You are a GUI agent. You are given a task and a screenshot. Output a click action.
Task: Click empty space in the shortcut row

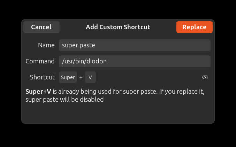146,77
